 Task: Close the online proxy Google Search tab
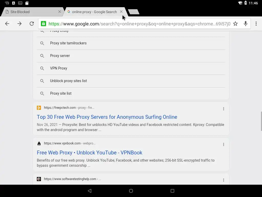click(x=121, y=12)
